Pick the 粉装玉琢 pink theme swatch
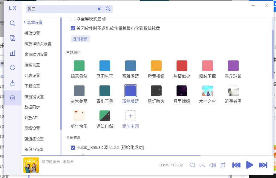This screenshot has width=276, height=178. click(x=208, y=66)
